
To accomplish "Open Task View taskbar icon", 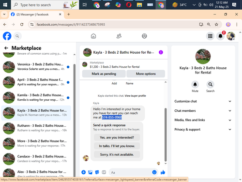I will 85,5.
